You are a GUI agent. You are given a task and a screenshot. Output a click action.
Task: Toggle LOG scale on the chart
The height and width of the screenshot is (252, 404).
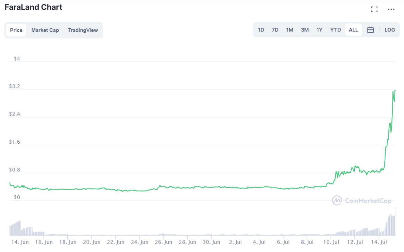click(x=389, y=30)
